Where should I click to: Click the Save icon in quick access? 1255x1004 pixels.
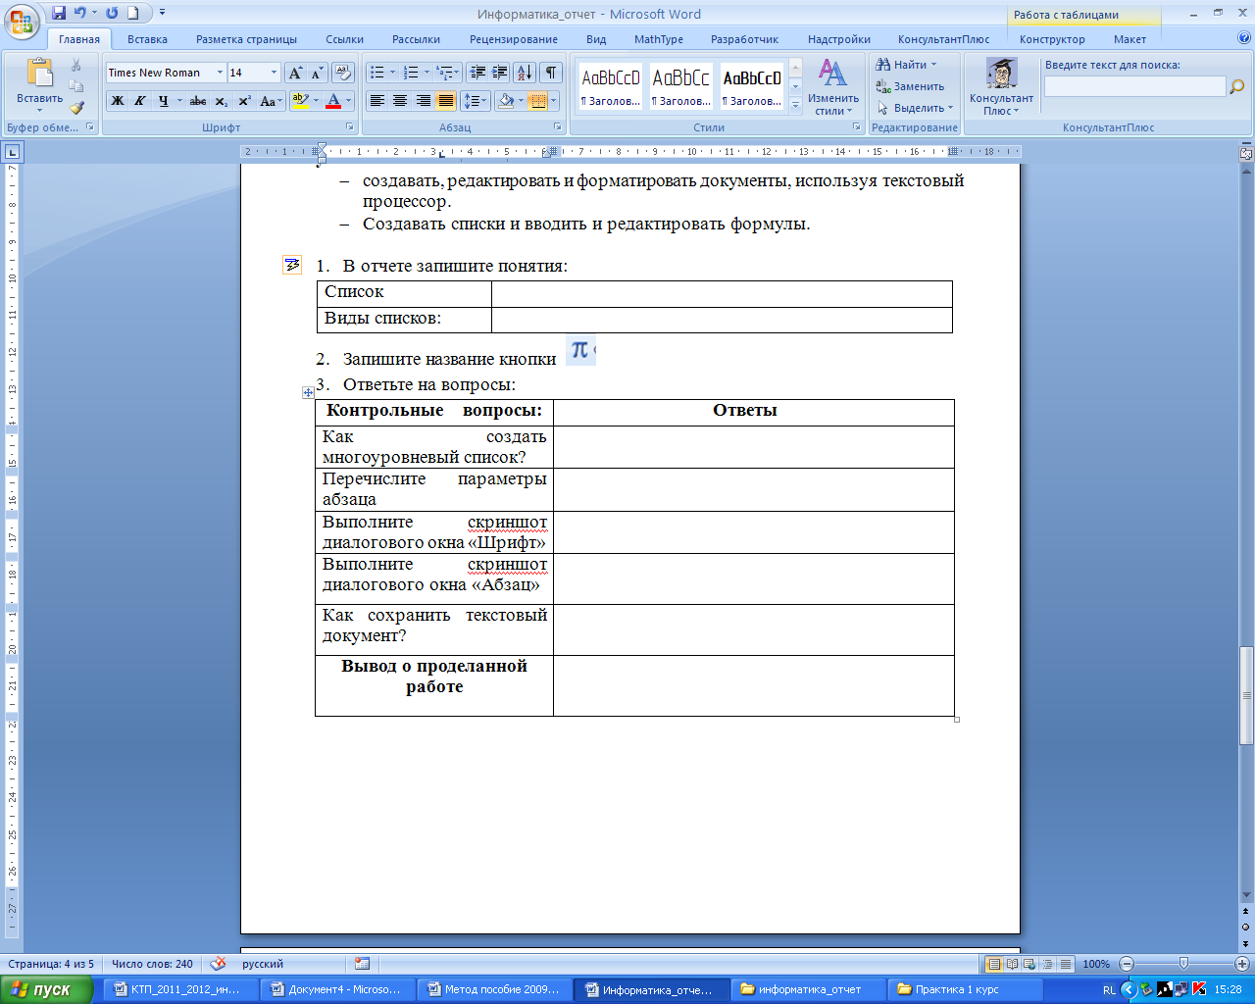(x=59, y=13)
